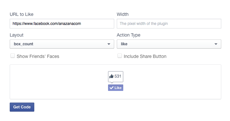
Task: Click the "Width" field label
Action: [123, 14]
